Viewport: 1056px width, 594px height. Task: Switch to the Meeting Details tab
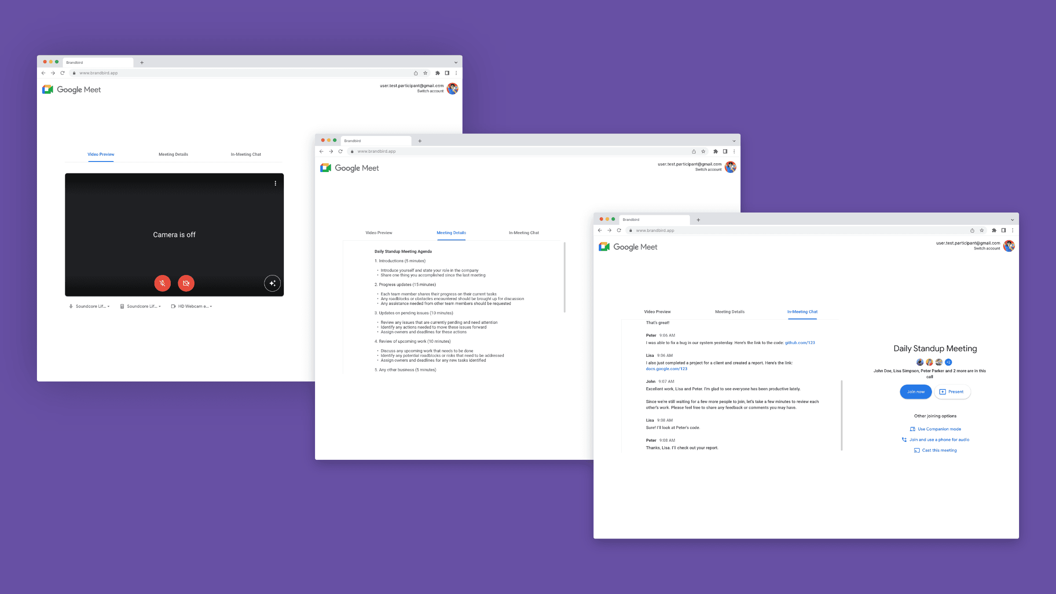tap(451, 232)
